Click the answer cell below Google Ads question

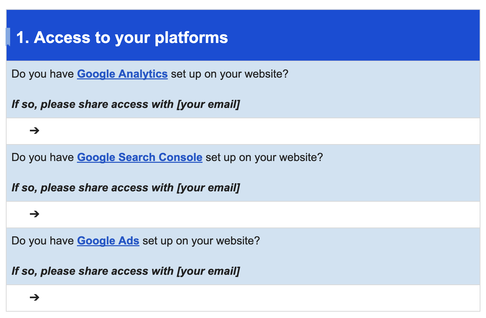pos(243,298)
